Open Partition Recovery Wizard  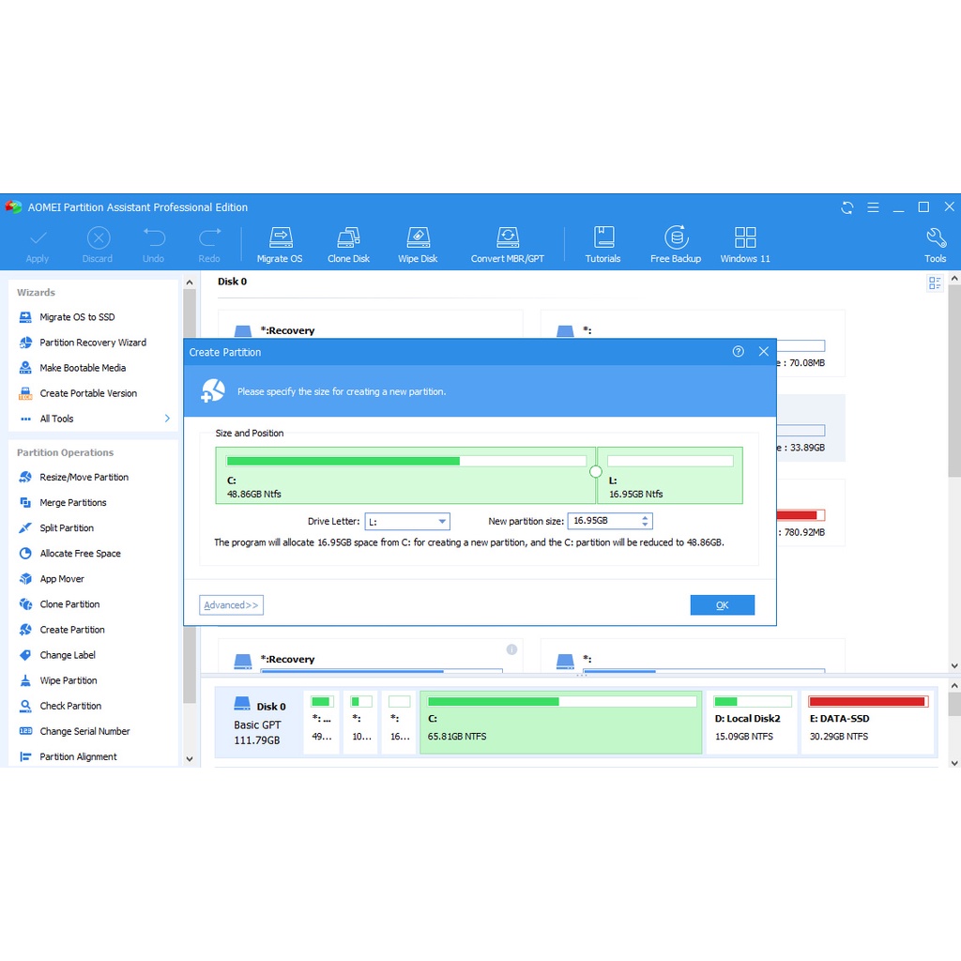tap(93, 343)
